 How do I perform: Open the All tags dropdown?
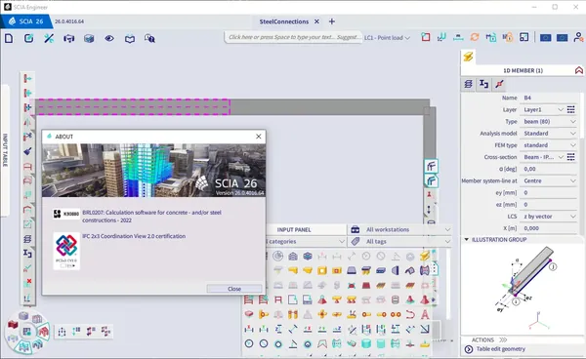(x=399, y=242)
